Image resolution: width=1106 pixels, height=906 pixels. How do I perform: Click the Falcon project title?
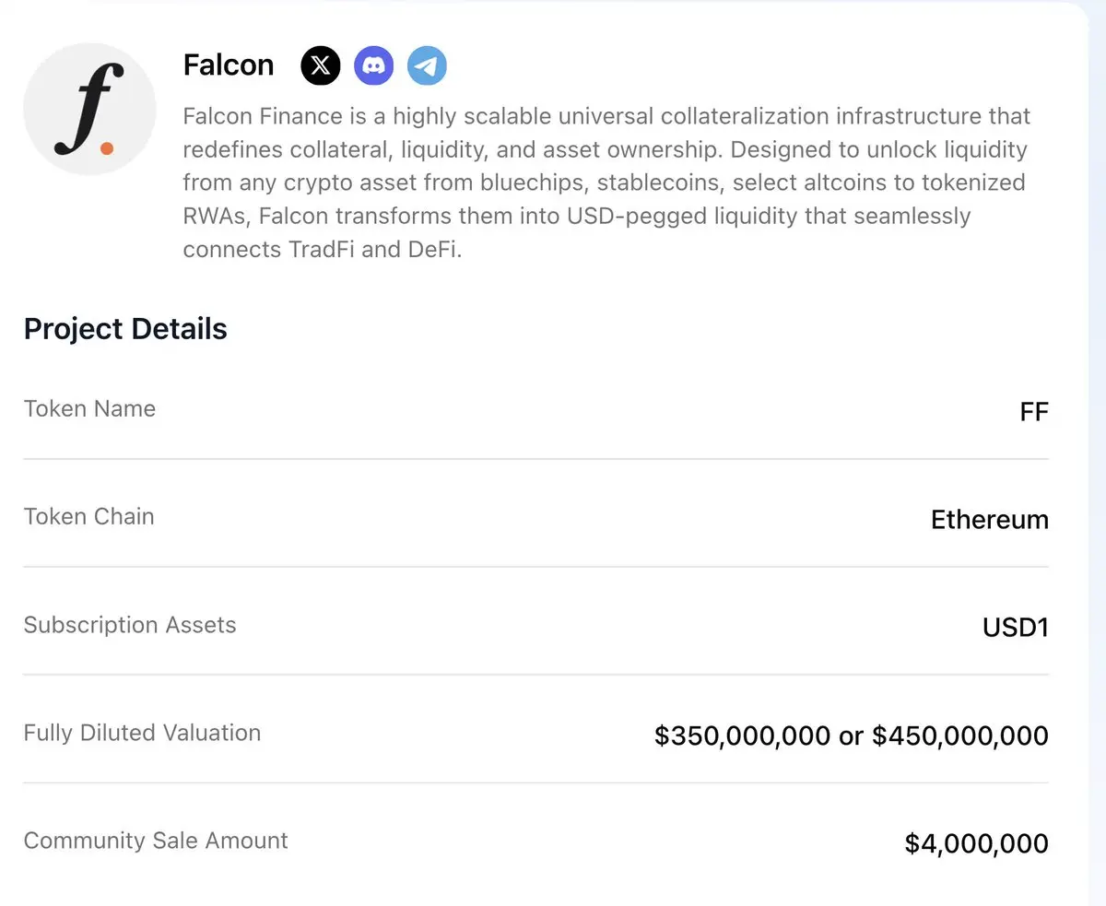pyautogui.click(x=229, y=65)
